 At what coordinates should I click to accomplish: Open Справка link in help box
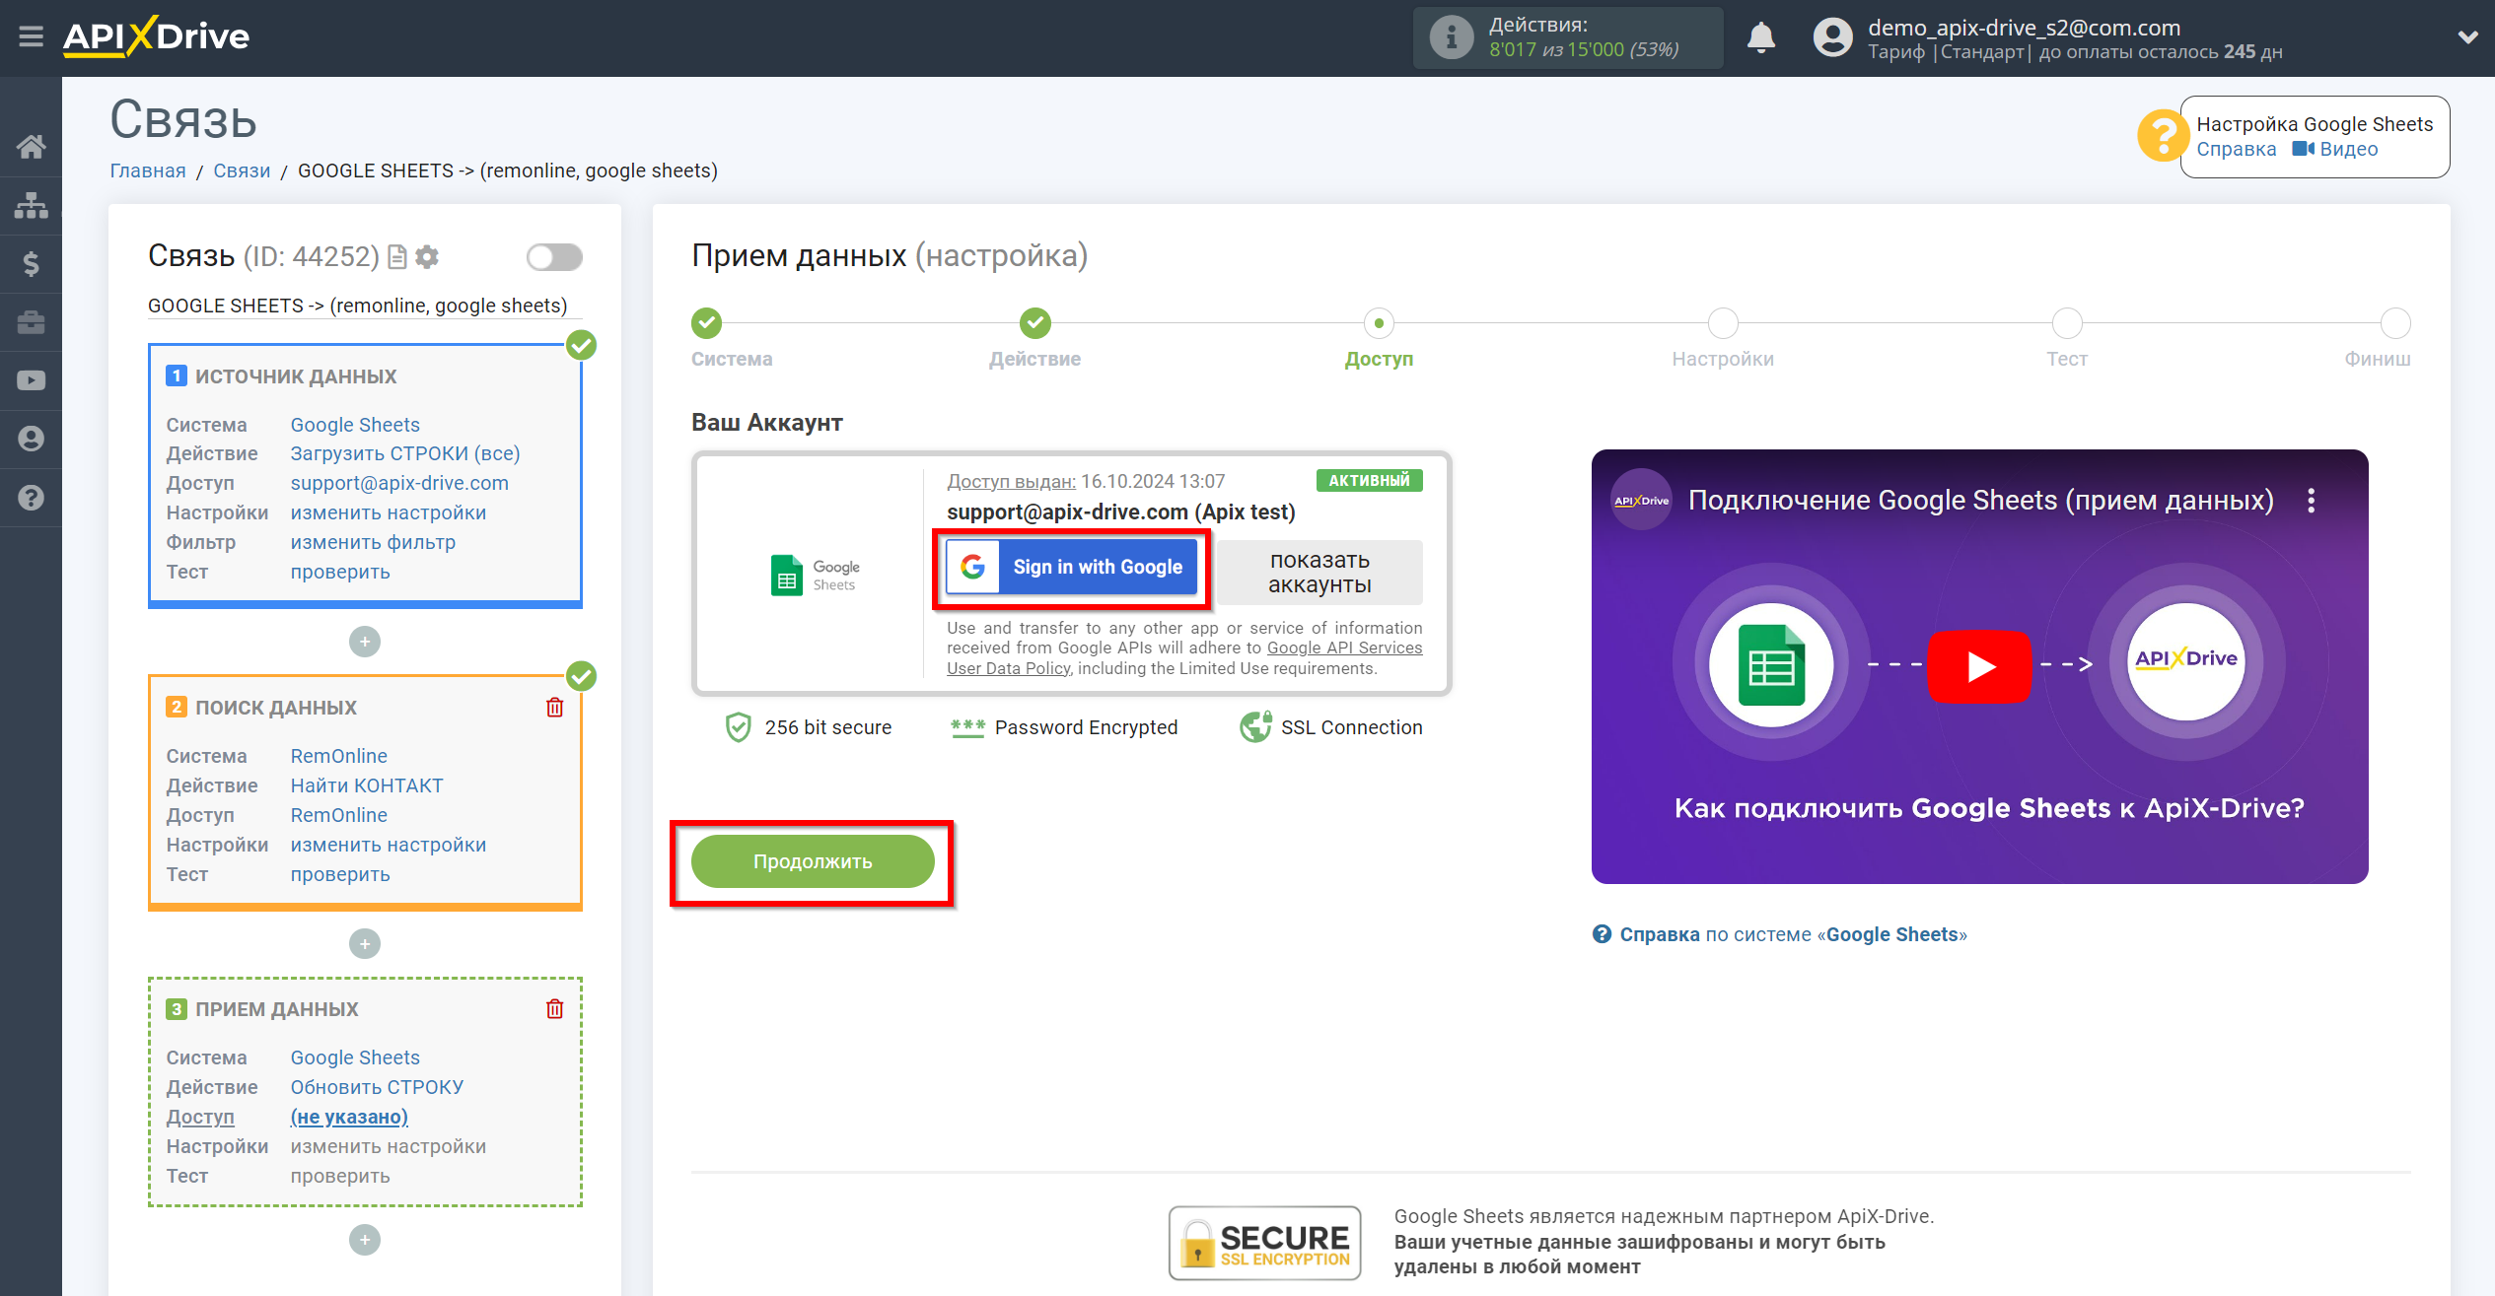[x=2236, y=149]
